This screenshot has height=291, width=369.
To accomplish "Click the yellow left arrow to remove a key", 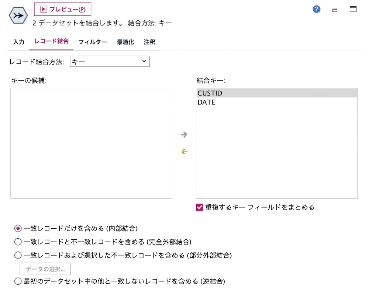I will (184, 151).
